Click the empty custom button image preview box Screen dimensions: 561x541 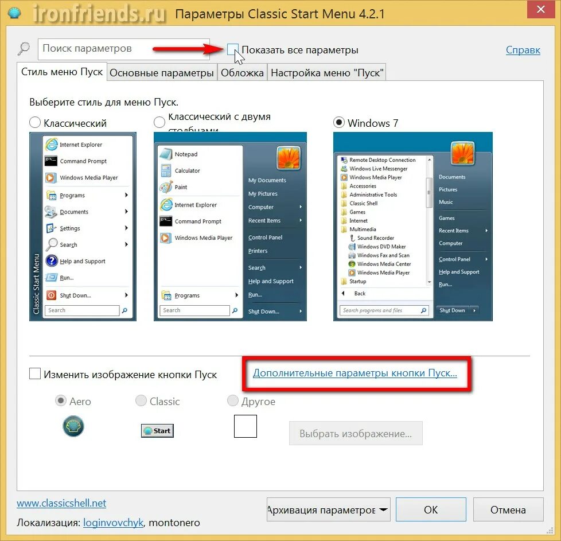(246, 426)
